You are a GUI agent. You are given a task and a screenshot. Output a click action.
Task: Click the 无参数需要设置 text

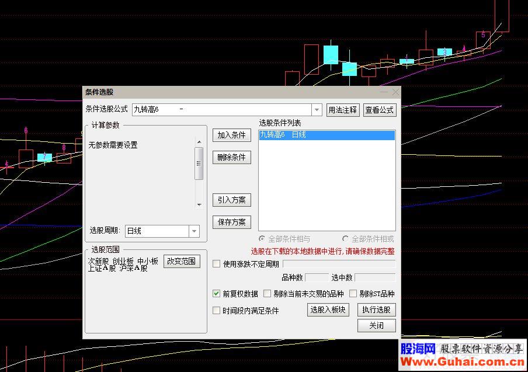click(x=113, y=145)
